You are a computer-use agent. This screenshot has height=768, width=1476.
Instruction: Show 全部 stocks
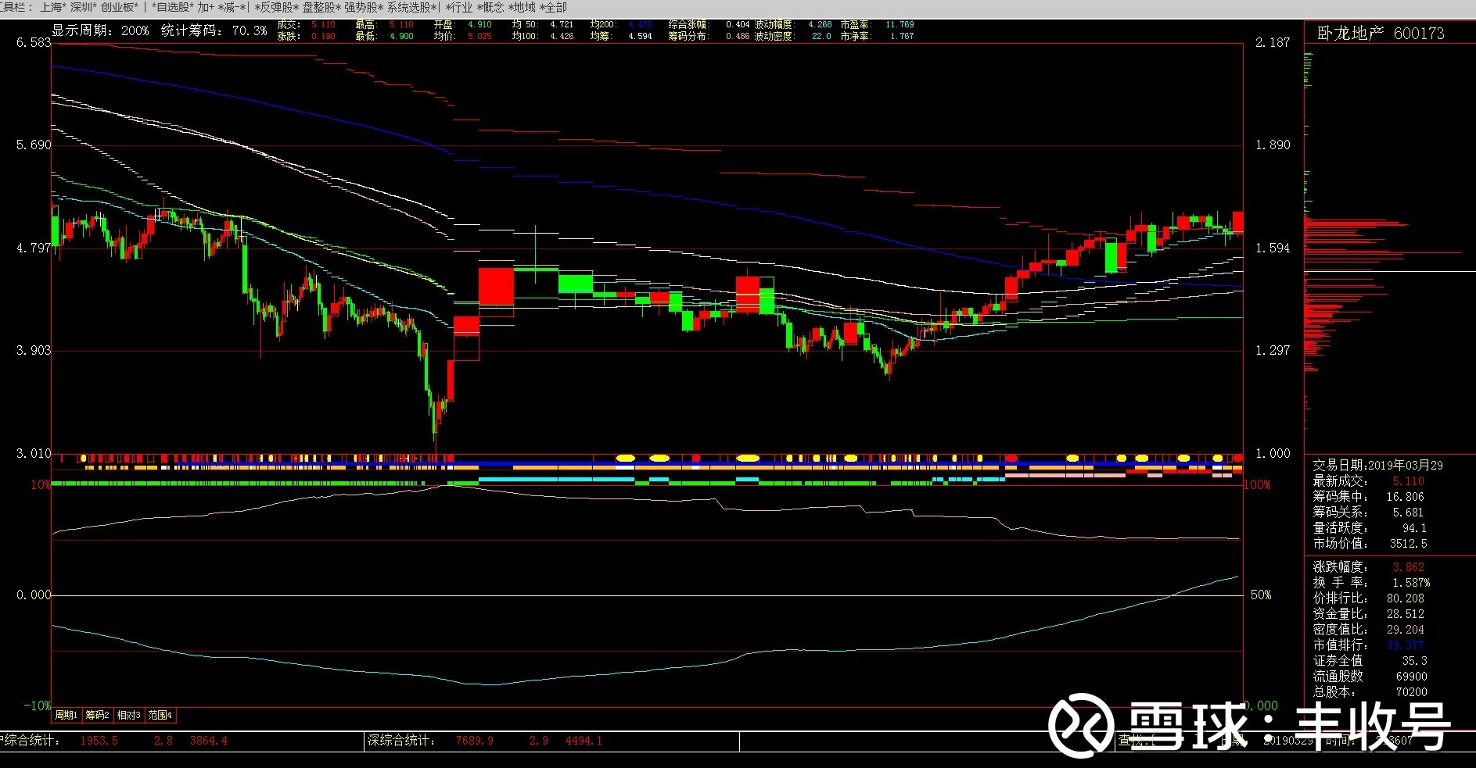click(x=553, y=7)
